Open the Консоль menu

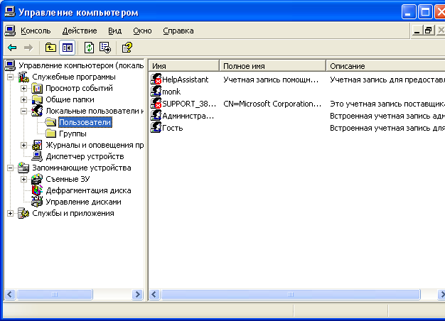(x=36, y=31)
